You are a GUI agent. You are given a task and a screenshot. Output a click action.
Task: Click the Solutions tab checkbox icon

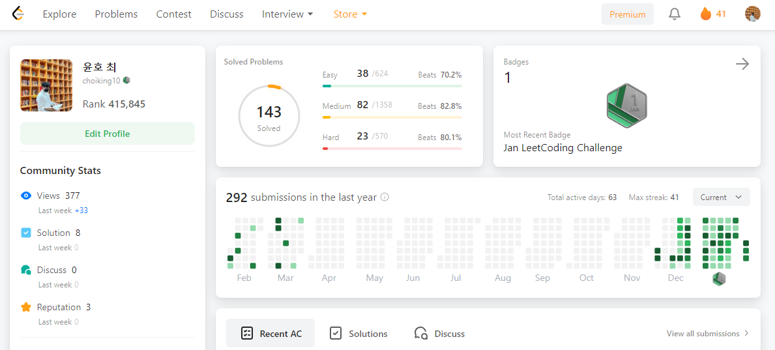(x=336, y=333)
